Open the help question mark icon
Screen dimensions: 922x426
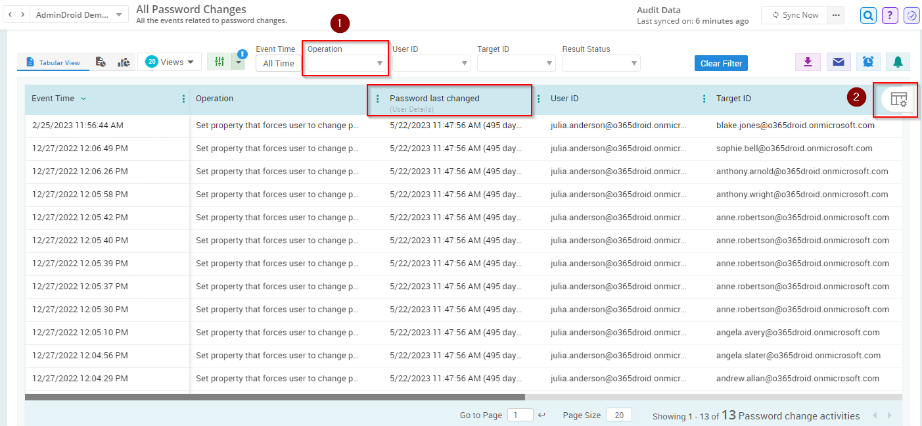click(890, 15)
